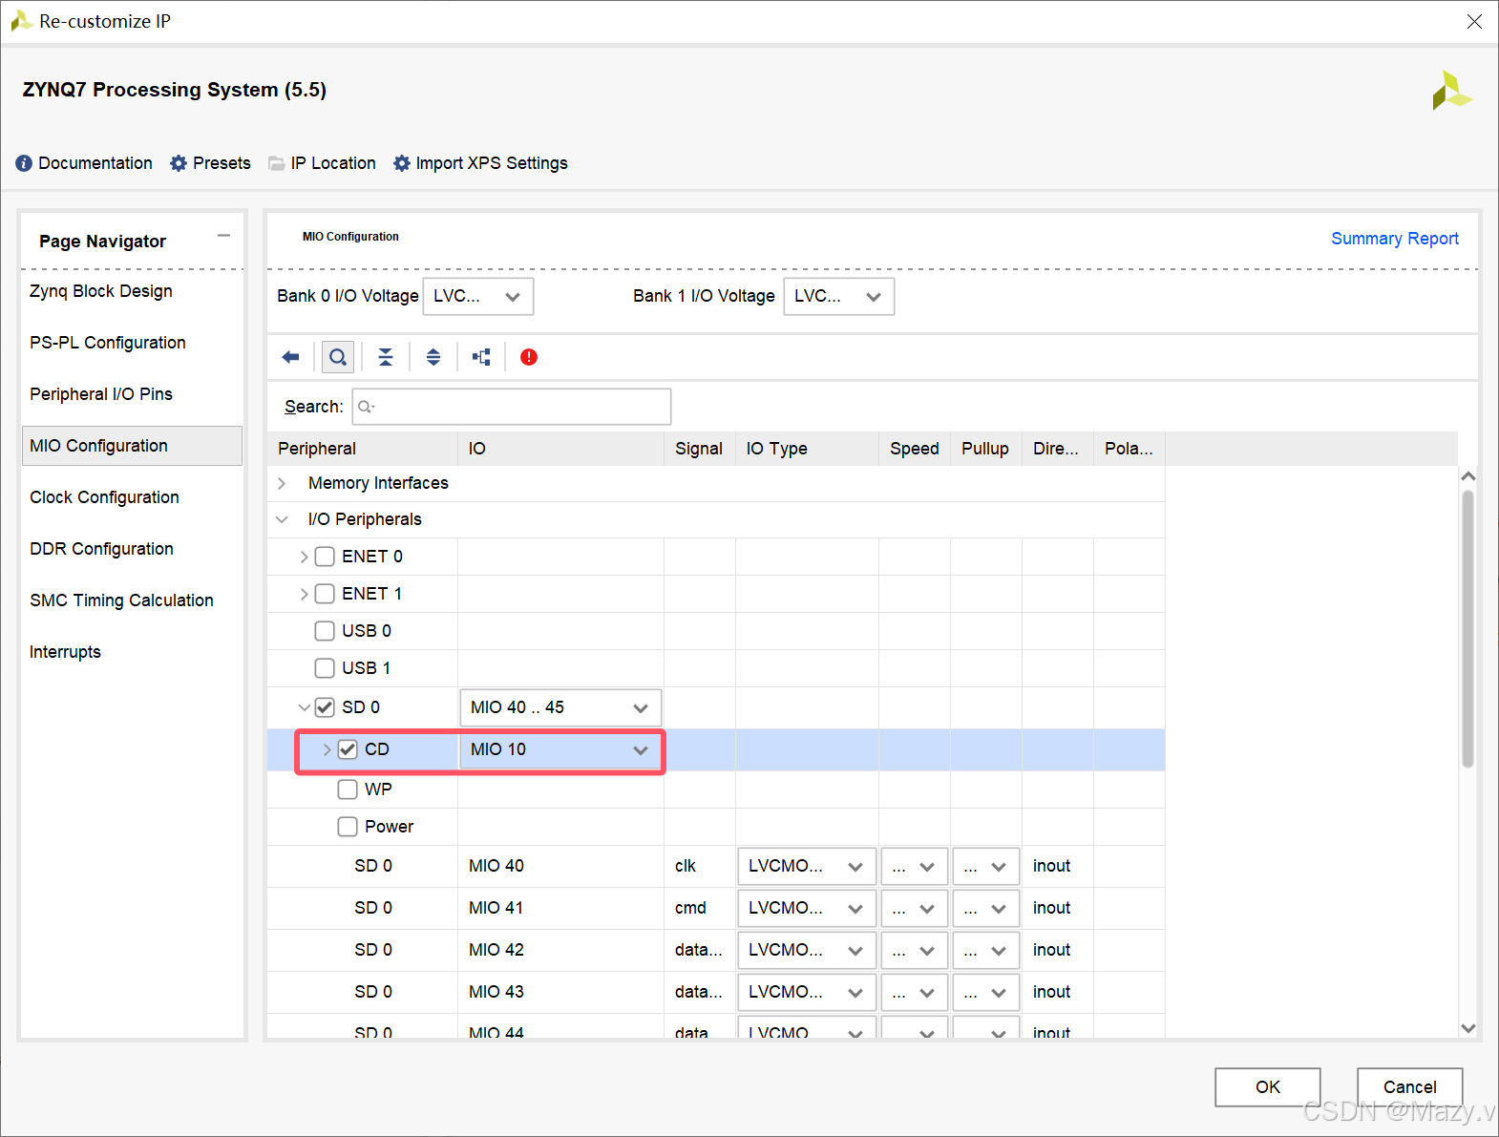Screen dimensions: 1499x1137
Task: Click the hierarchy view toolbar icon
Action: coord(481,357)
